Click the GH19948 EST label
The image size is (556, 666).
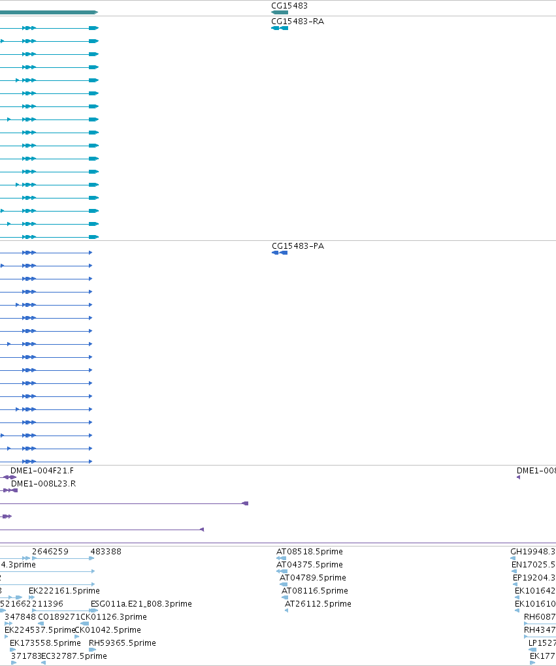pyautogui.click(x=533, y=551)
